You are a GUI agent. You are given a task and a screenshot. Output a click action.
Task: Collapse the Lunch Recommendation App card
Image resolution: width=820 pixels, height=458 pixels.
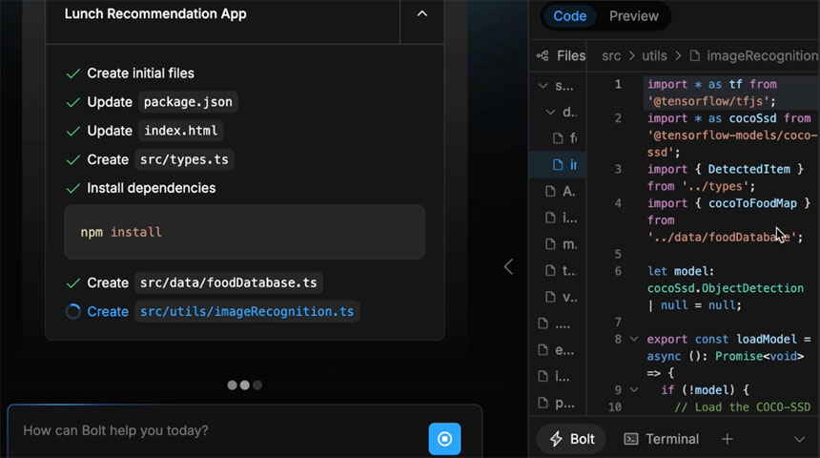pos(421,14)
